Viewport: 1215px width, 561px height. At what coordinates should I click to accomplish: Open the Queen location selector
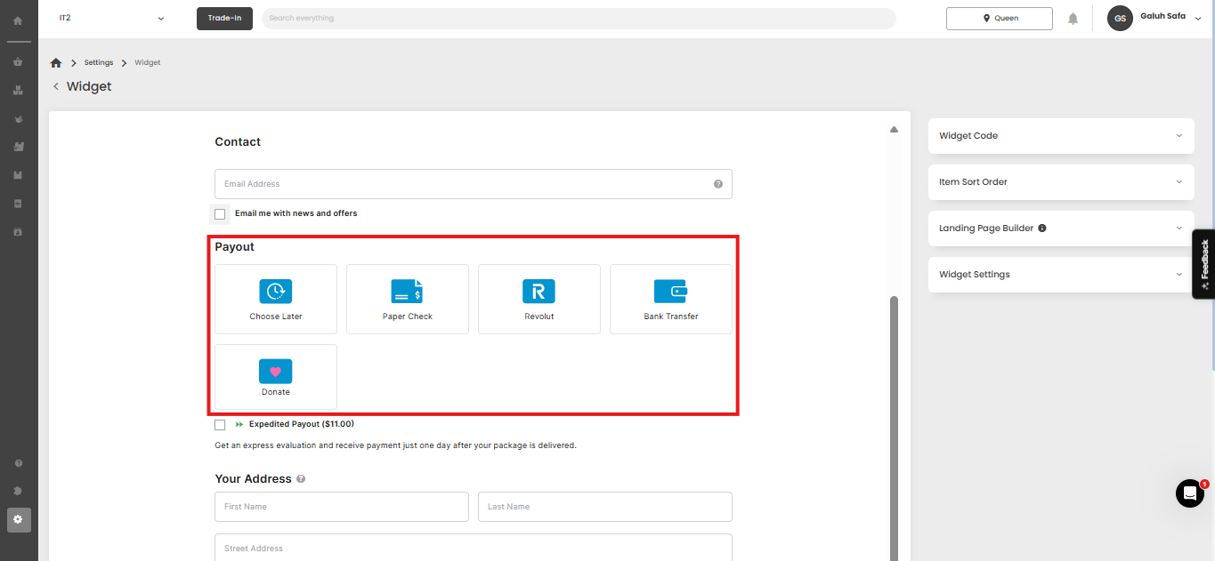pos(1000,18)
